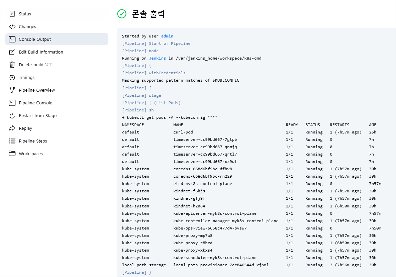
Task: Click the Edit Build Information pencil icon
Action: (12, 52)
